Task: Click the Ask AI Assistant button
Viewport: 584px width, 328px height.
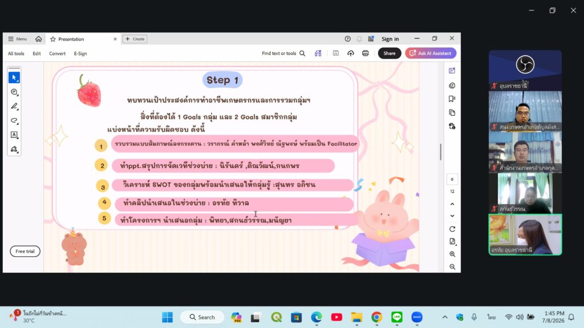Action: pos(431,53)
